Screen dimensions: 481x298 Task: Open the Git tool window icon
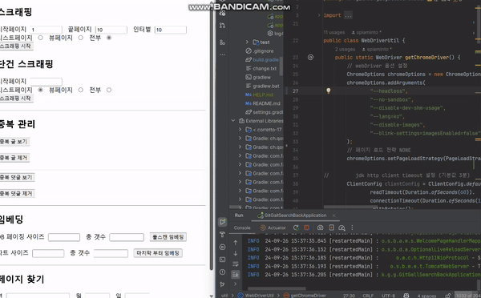222,284
